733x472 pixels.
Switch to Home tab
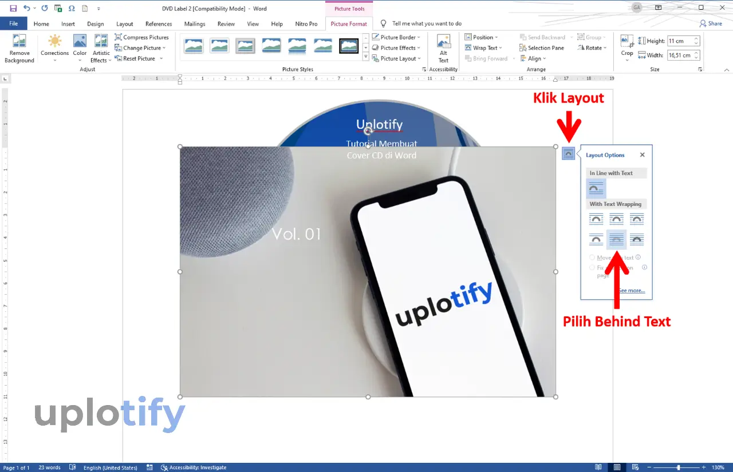pyautogui.click(x=41, y=24)
